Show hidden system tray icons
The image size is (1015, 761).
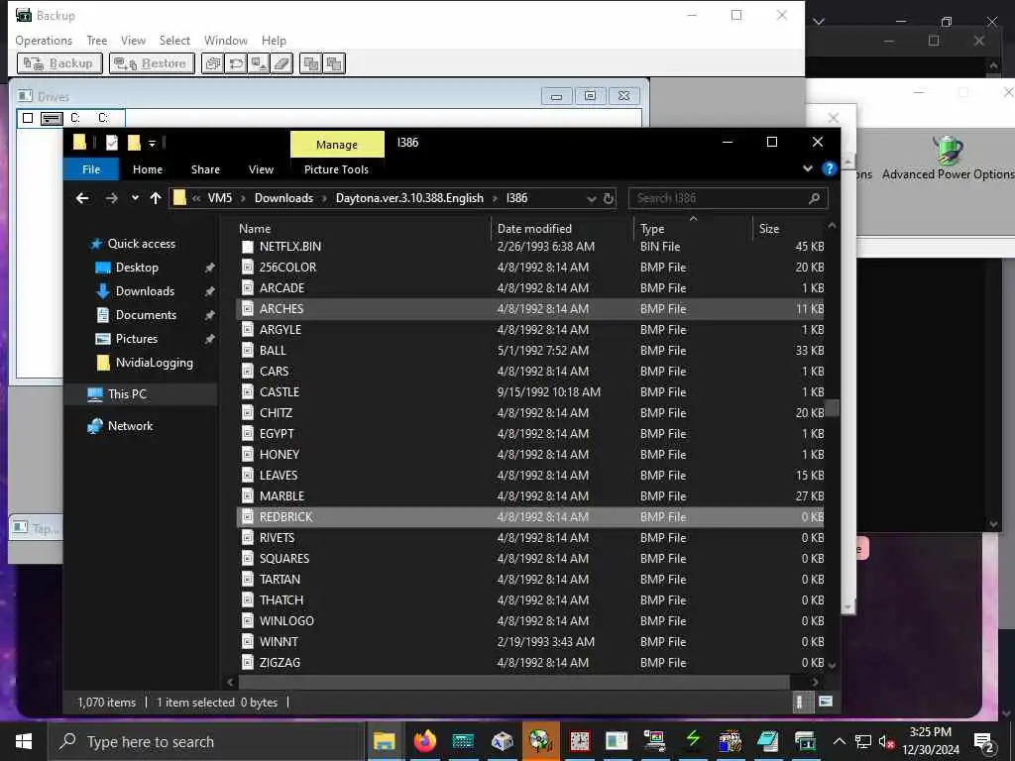click(x=839, y=741)
